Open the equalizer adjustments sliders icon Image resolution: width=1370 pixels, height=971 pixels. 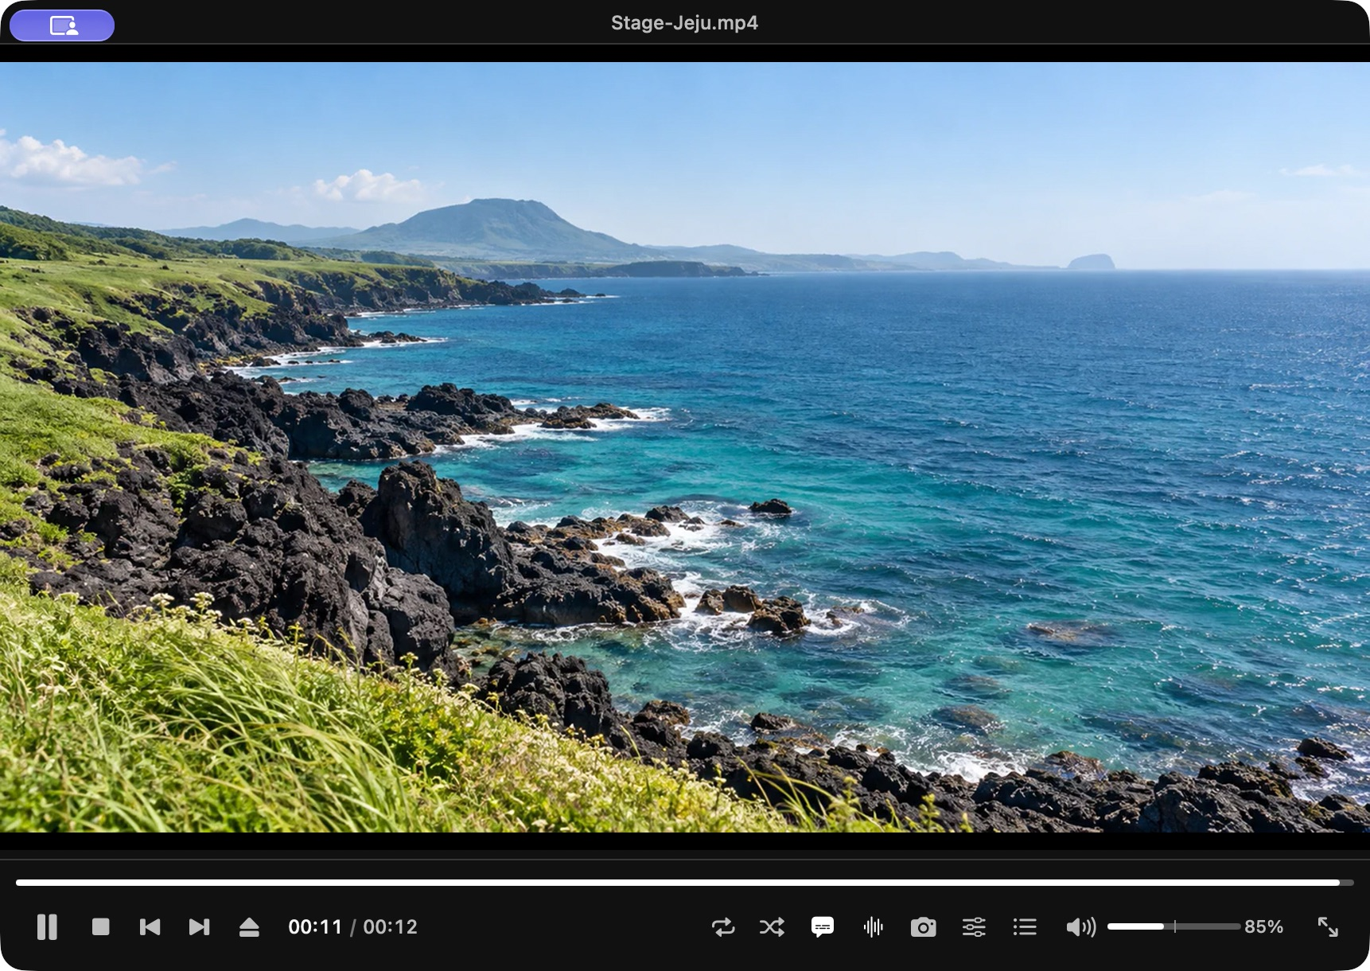point(974,927)
